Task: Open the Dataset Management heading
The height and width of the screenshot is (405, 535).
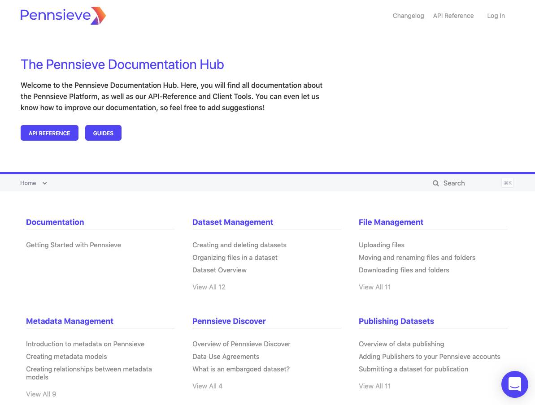Action: click(x=233, y=222)
